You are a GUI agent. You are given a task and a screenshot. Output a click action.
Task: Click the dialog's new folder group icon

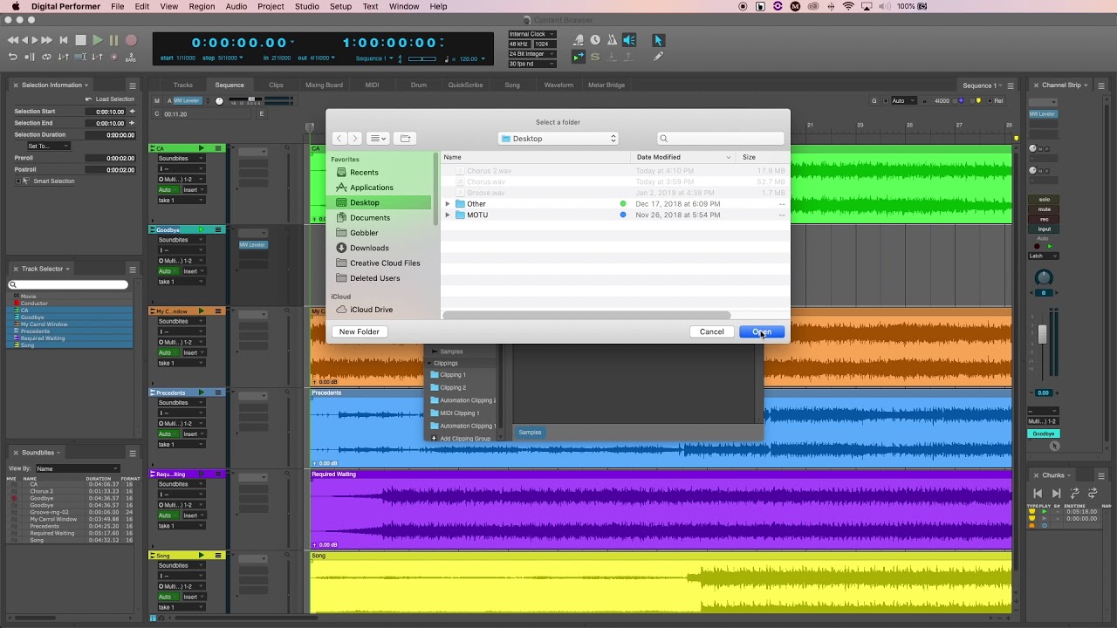point(405,139)
